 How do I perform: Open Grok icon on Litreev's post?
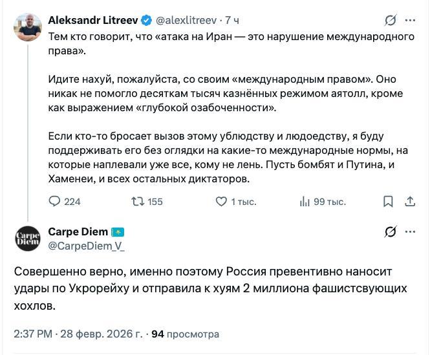(x=391, y=20)
